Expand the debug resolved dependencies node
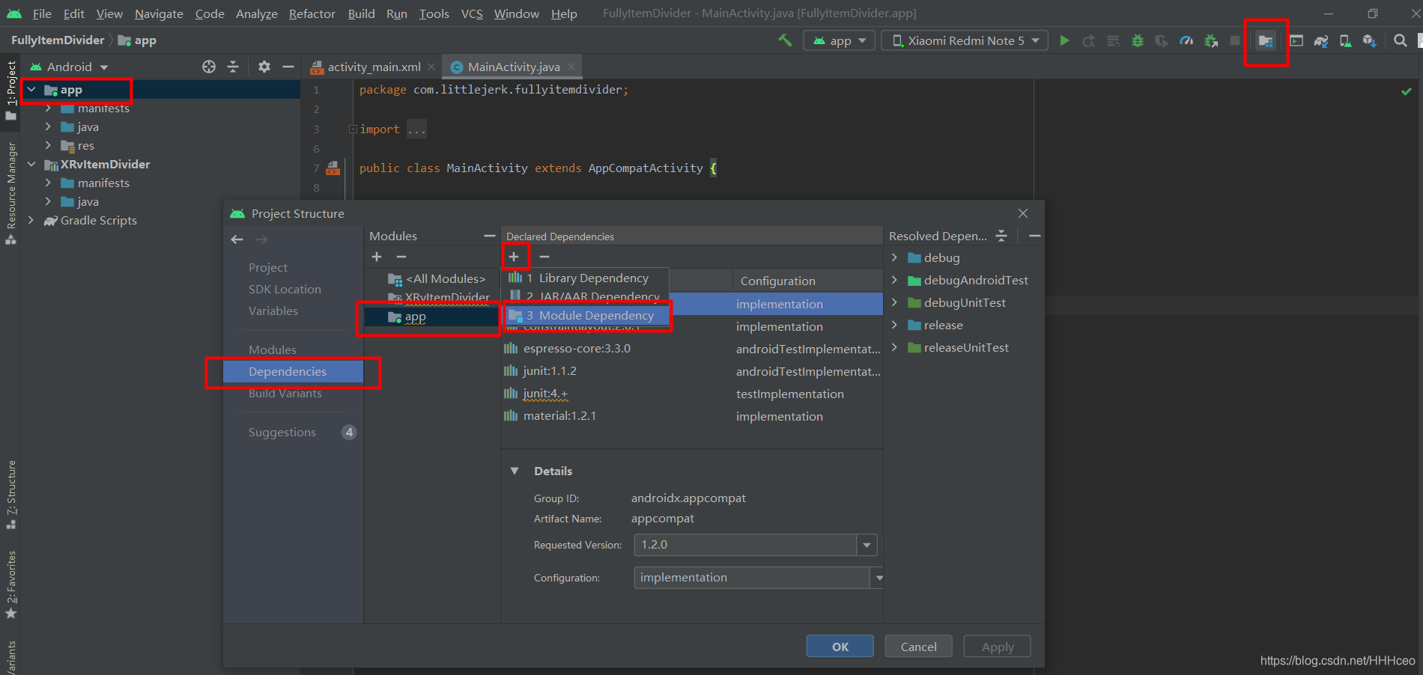 pos(894,257)
